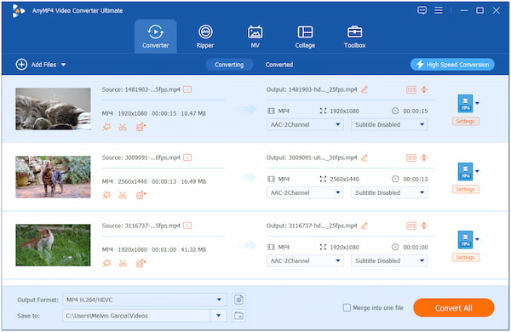Edit ID3 metadata for the 3116737 output
The height and width of the screenshot is (332, 511).
[411, 226]
